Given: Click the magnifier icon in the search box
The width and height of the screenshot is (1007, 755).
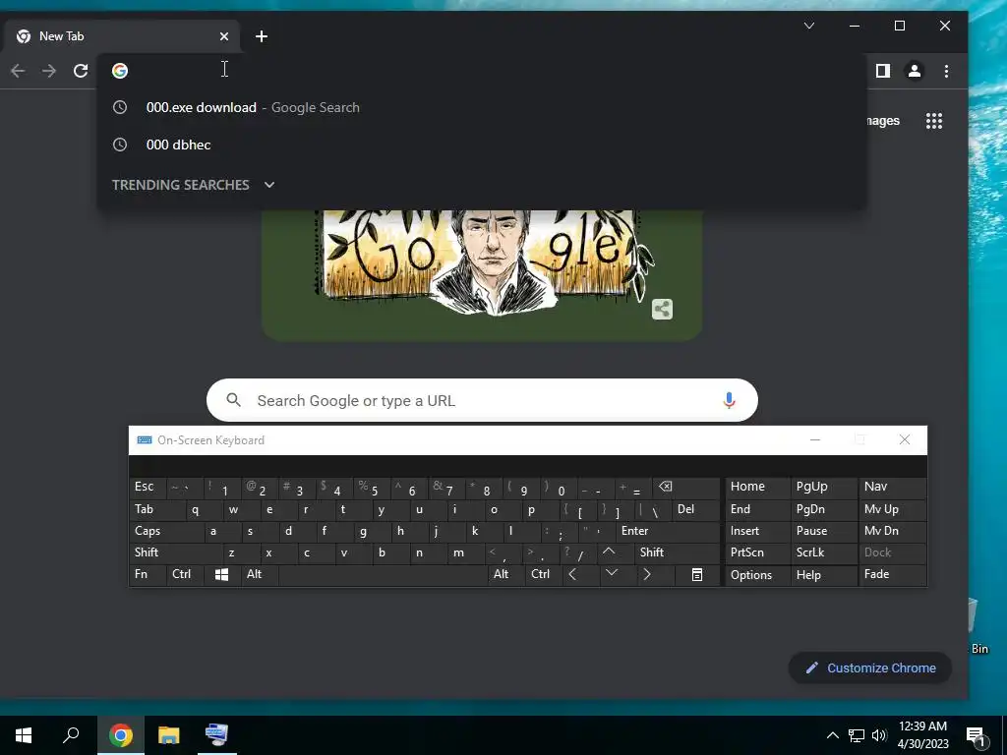Looking at the screenshot, I should [x=234, y=401].
